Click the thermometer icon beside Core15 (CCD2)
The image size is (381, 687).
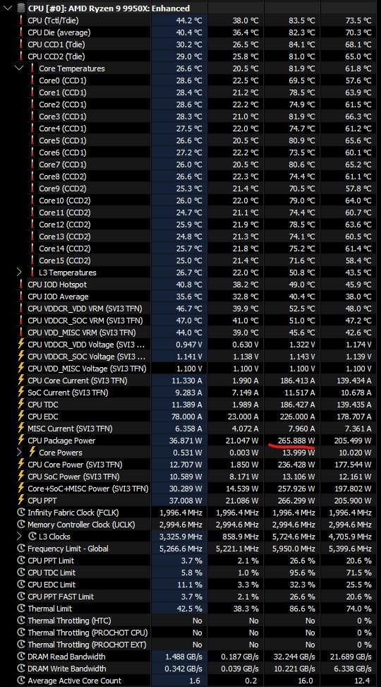tap(32, 261)
